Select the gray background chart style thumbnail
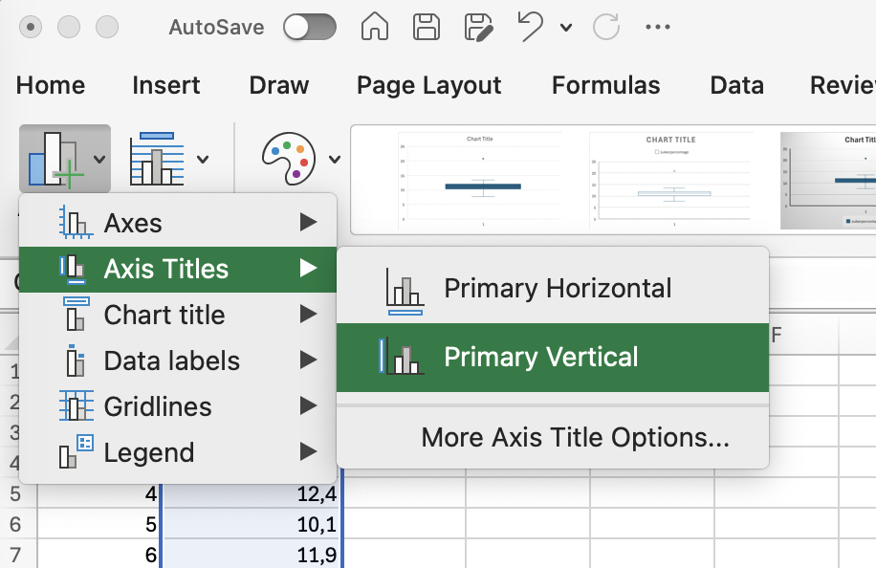Screen dimensions: 876x568 828,180
